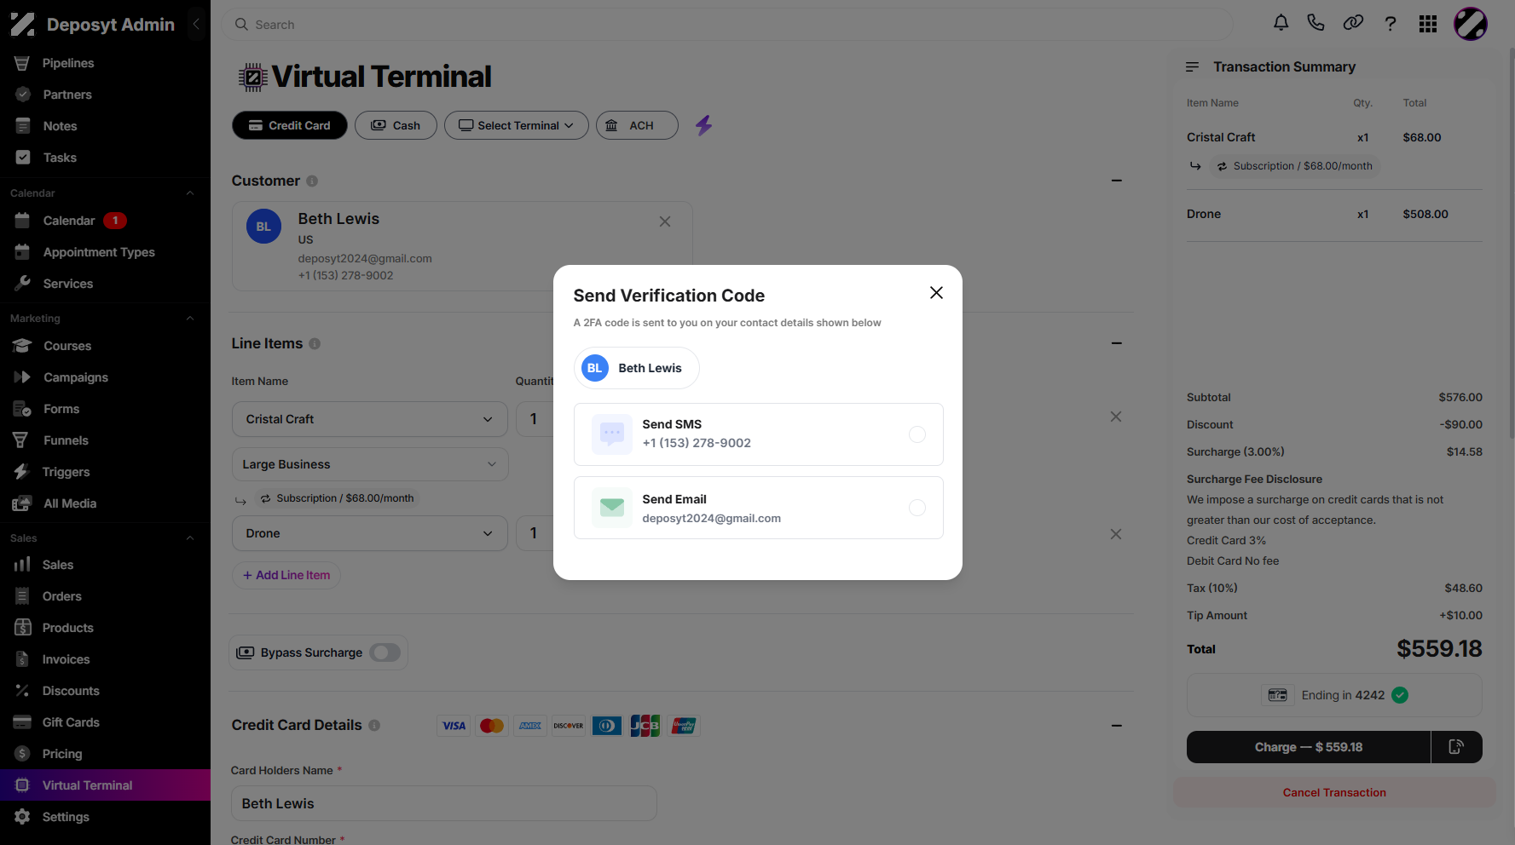Click the Beth Lewis chip in dialog
Viewport: 1515px width, 845px height.
coord(636,368)
